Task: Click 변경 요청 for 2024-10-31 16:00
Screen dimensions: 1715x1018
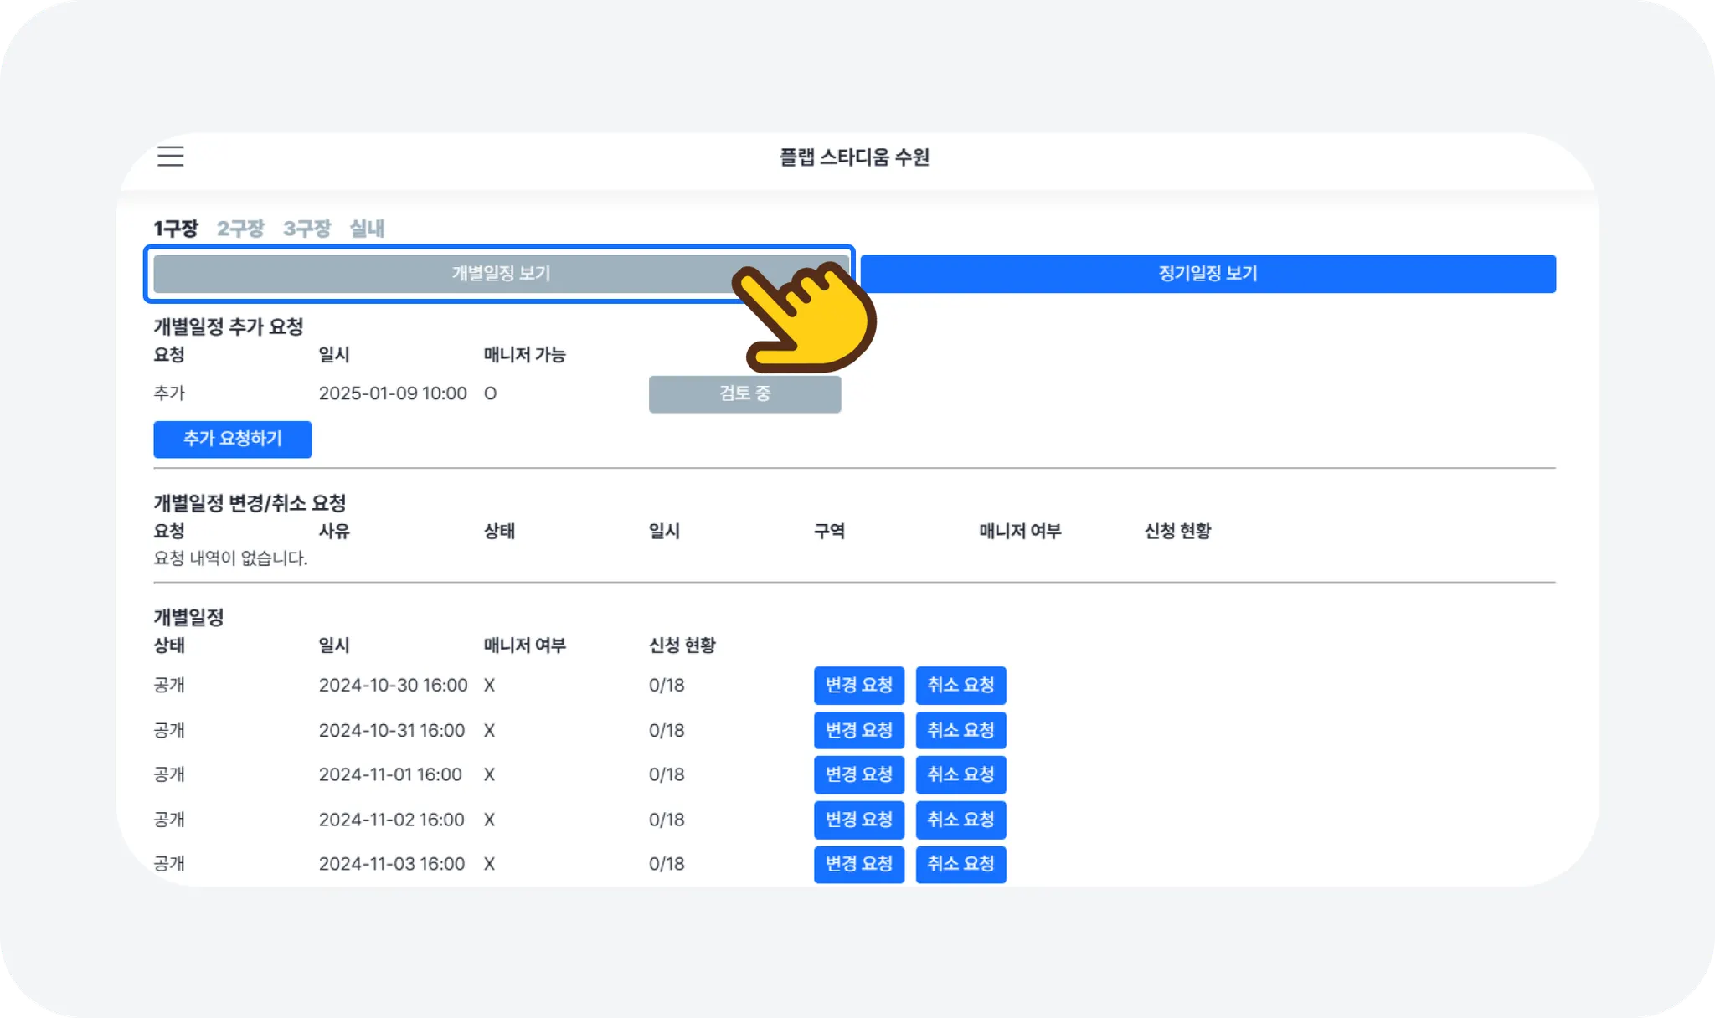Action: point(858,730)
